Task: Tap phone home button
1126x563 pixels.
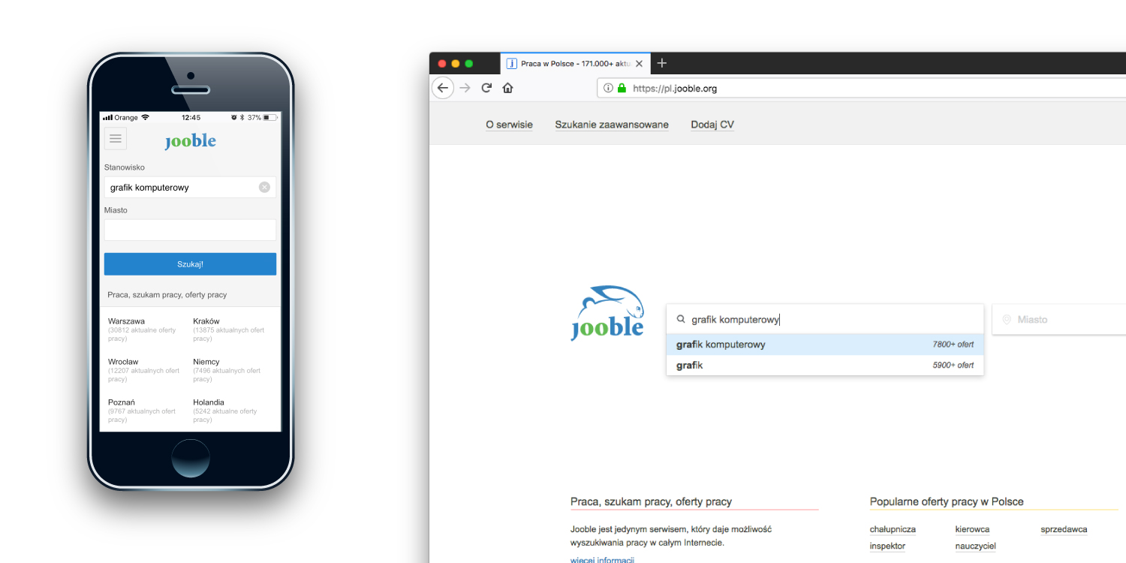Action: pos(191,458)
